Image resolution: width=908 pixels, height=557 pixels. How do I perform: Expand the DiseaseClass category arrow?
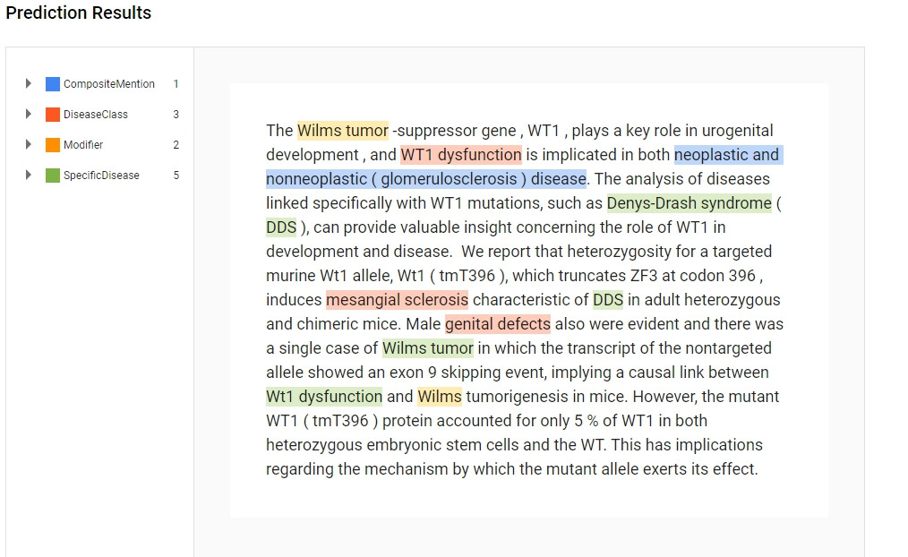28,114
